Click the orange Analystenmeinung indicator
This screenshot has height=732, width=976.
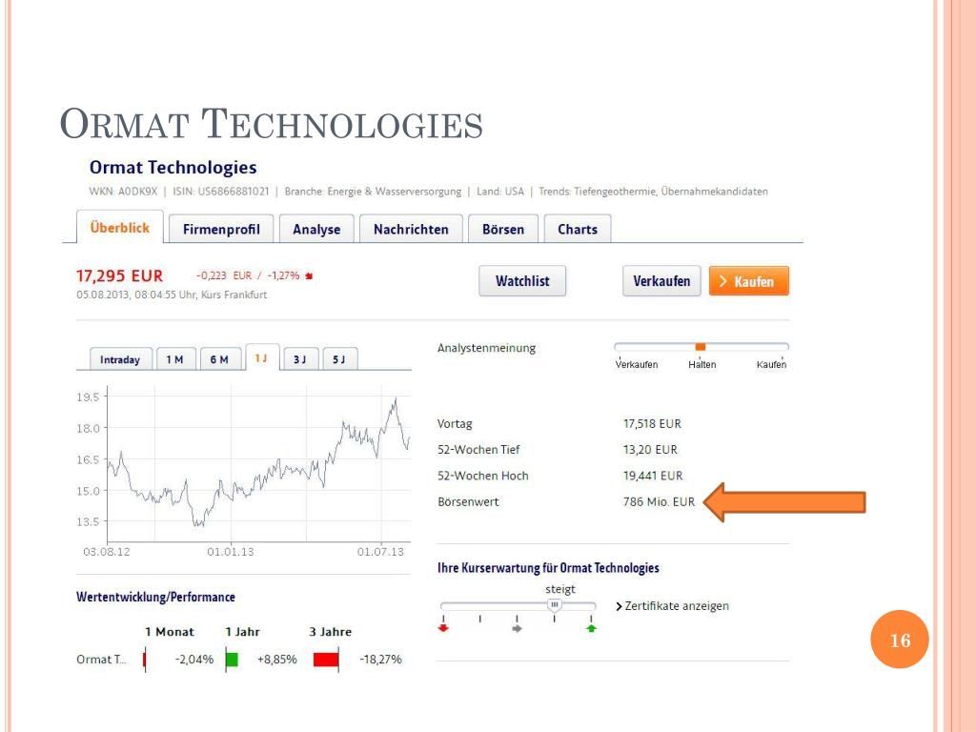pyautogui.click(x=701, y=347)
